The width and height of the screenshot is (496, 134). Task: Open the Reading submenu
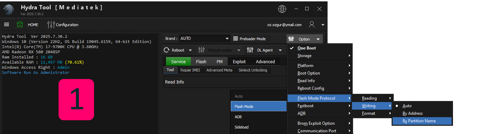point(373,98)
